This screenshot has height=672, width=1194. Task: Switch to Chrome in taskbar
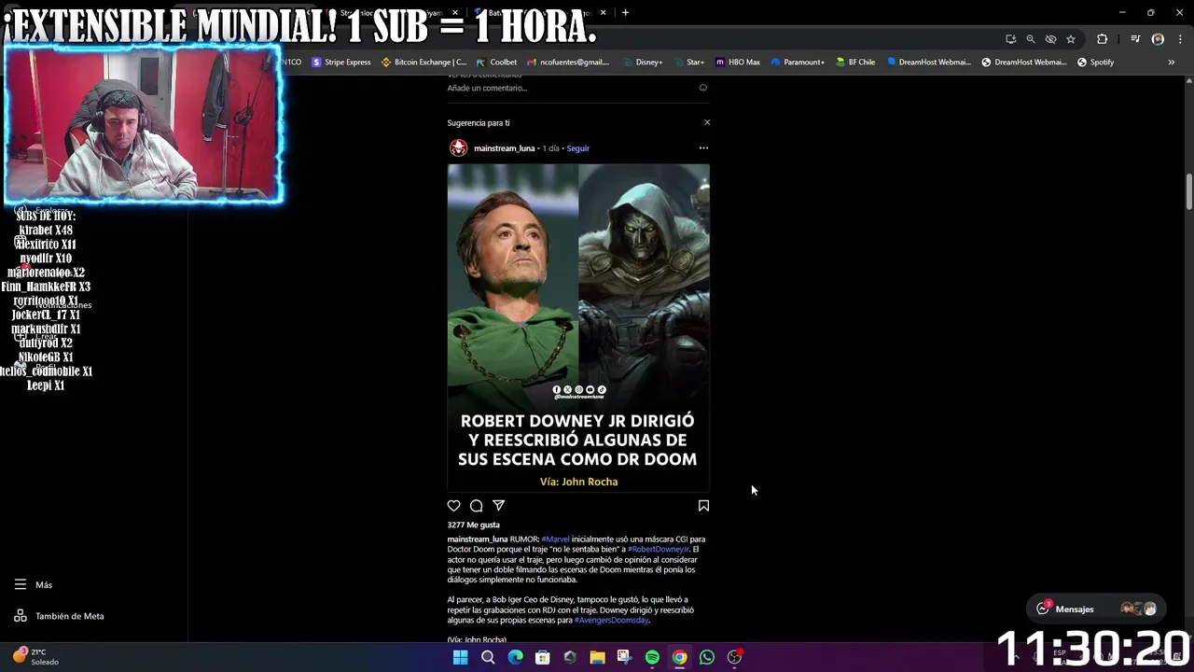pos(680,657)
